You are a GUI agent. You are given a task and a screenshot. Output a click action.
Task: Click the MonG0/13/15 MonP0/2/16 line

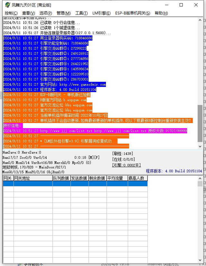pyautogui.click(x=33, y=172)
